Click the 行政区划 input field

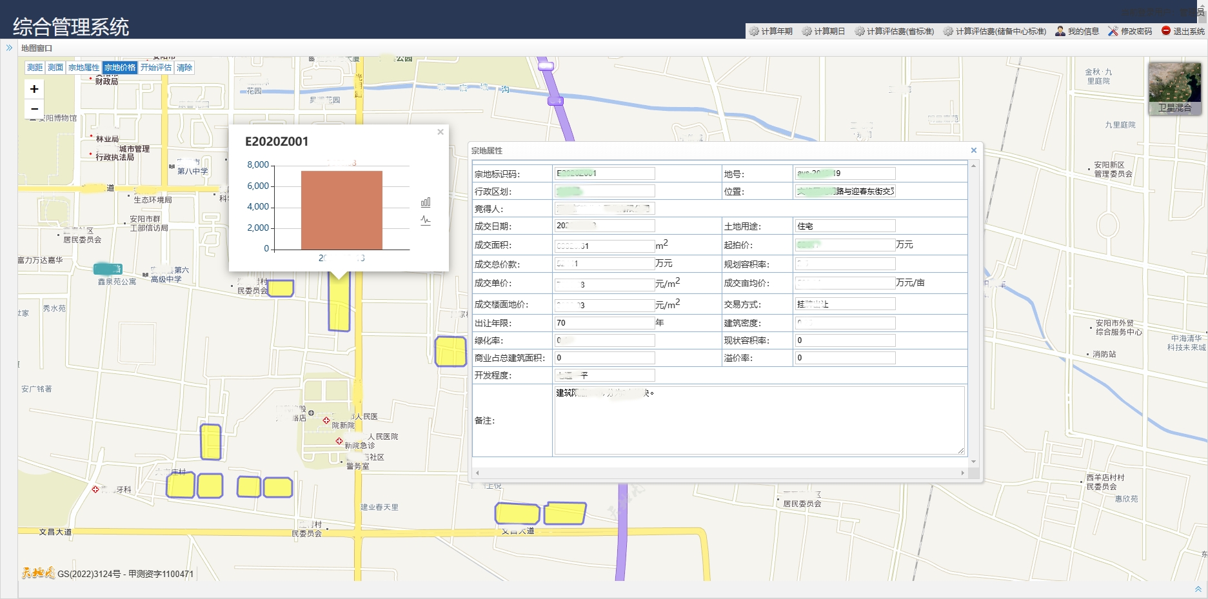(605, 191)
